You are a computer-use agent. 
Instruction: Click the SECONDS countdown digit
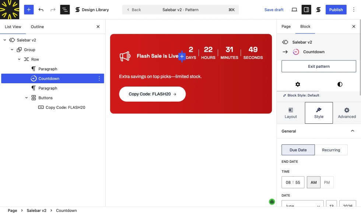[x=253, y=49]
